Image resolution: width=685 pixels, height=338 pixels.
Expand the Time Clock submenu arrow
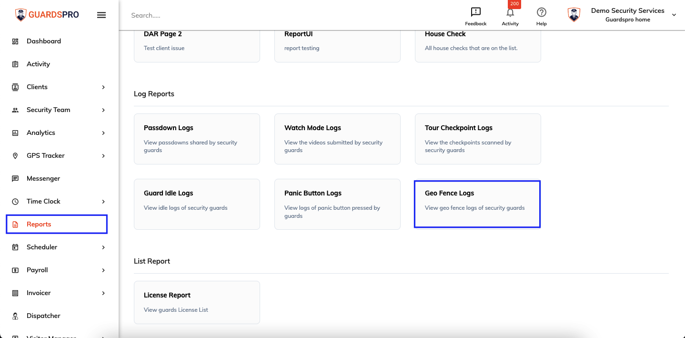click(103, 202)
